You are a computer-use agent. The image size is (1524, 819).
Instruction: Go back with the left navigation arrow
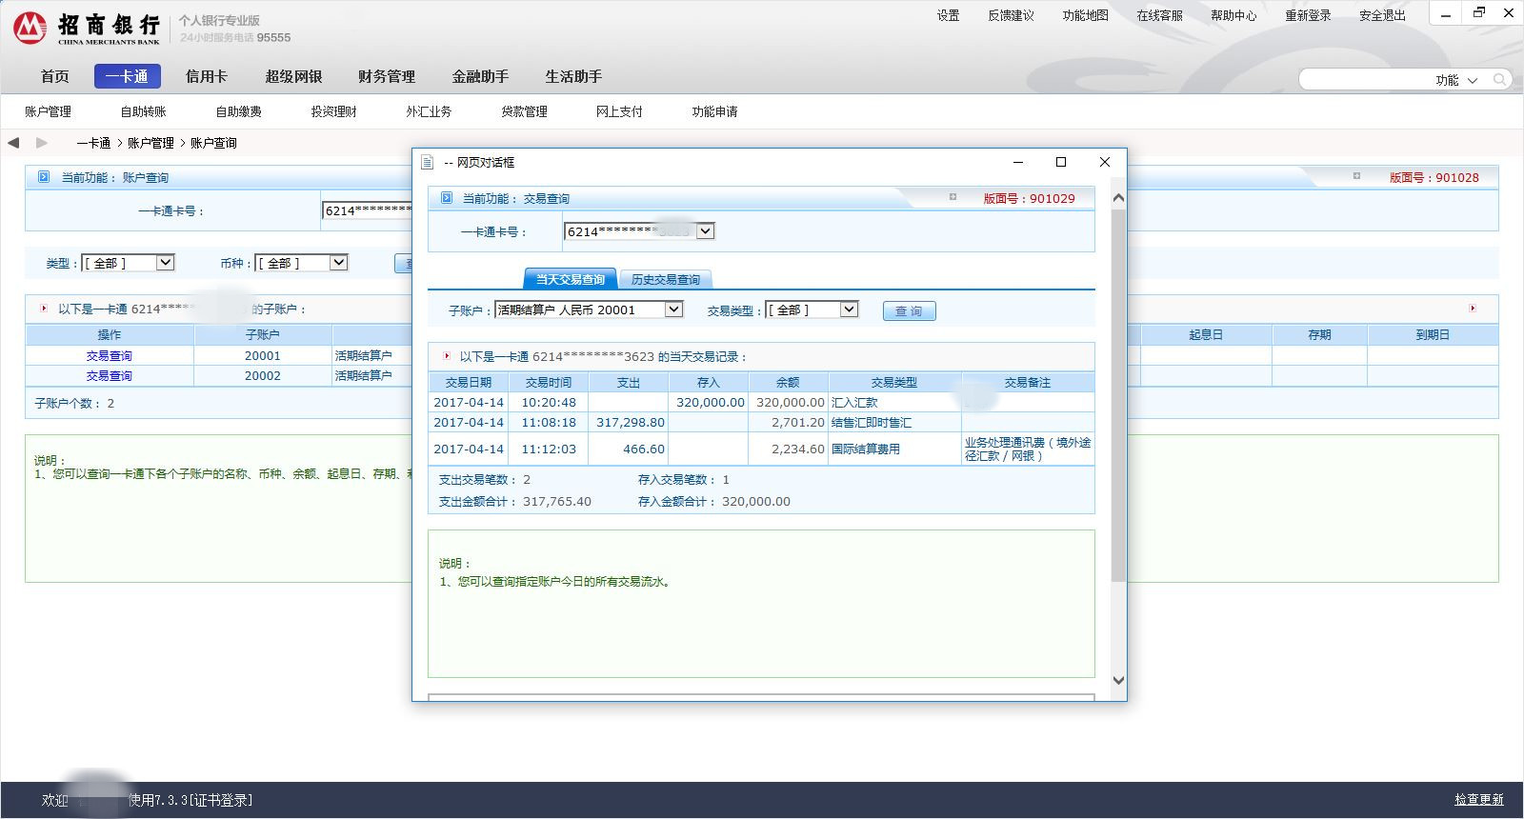pos(13,143)
